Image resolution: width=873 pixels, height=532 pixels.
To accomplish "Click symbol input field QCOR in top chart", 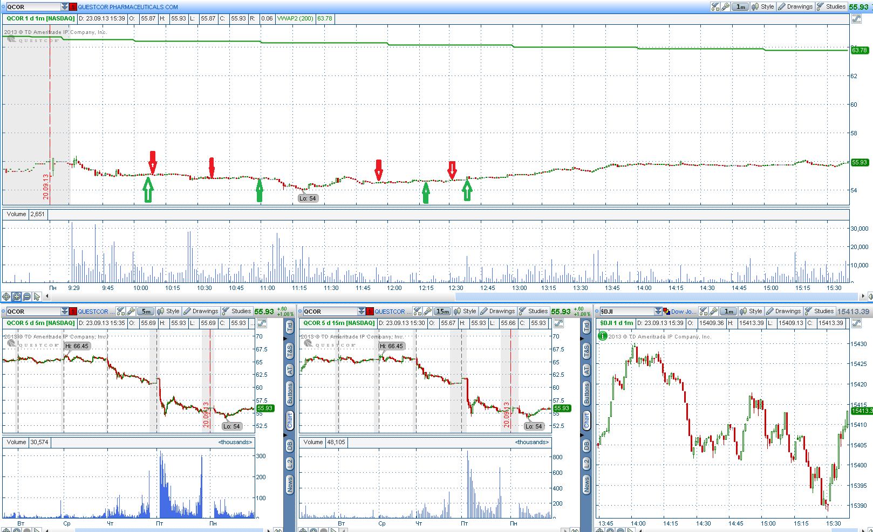I will 33,7.
